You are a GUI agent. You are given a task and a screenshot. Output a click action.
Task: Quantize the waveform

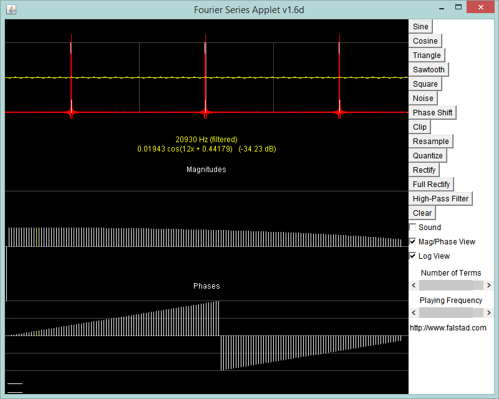[428, 156]
